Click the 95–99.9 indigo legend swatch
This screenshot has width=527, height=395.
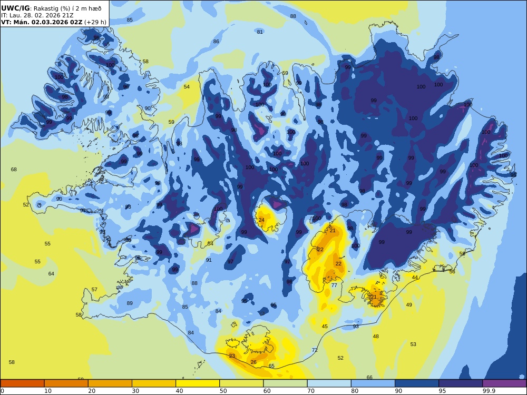461,383
